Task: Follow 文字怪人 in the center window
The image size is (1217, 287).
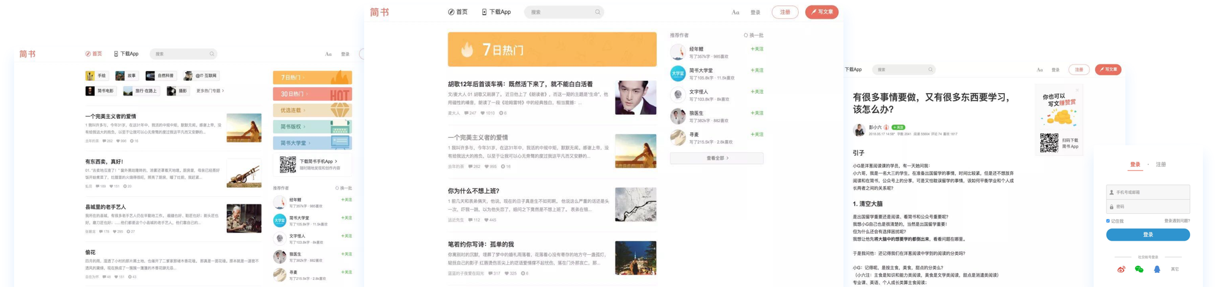Action: coord(757,92)
